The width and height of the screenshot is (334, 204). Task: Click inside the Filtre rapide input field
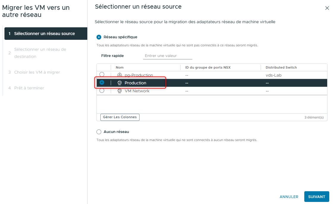point(167,56)
